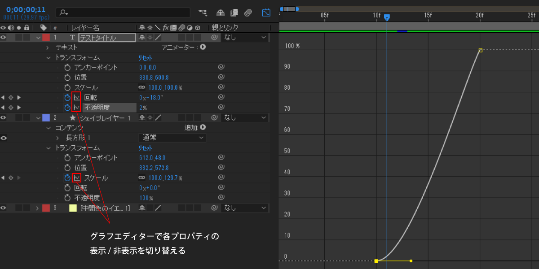Click the レイヤー名 column header
Viewport: 539px width, 269px height.
(85, 28)
